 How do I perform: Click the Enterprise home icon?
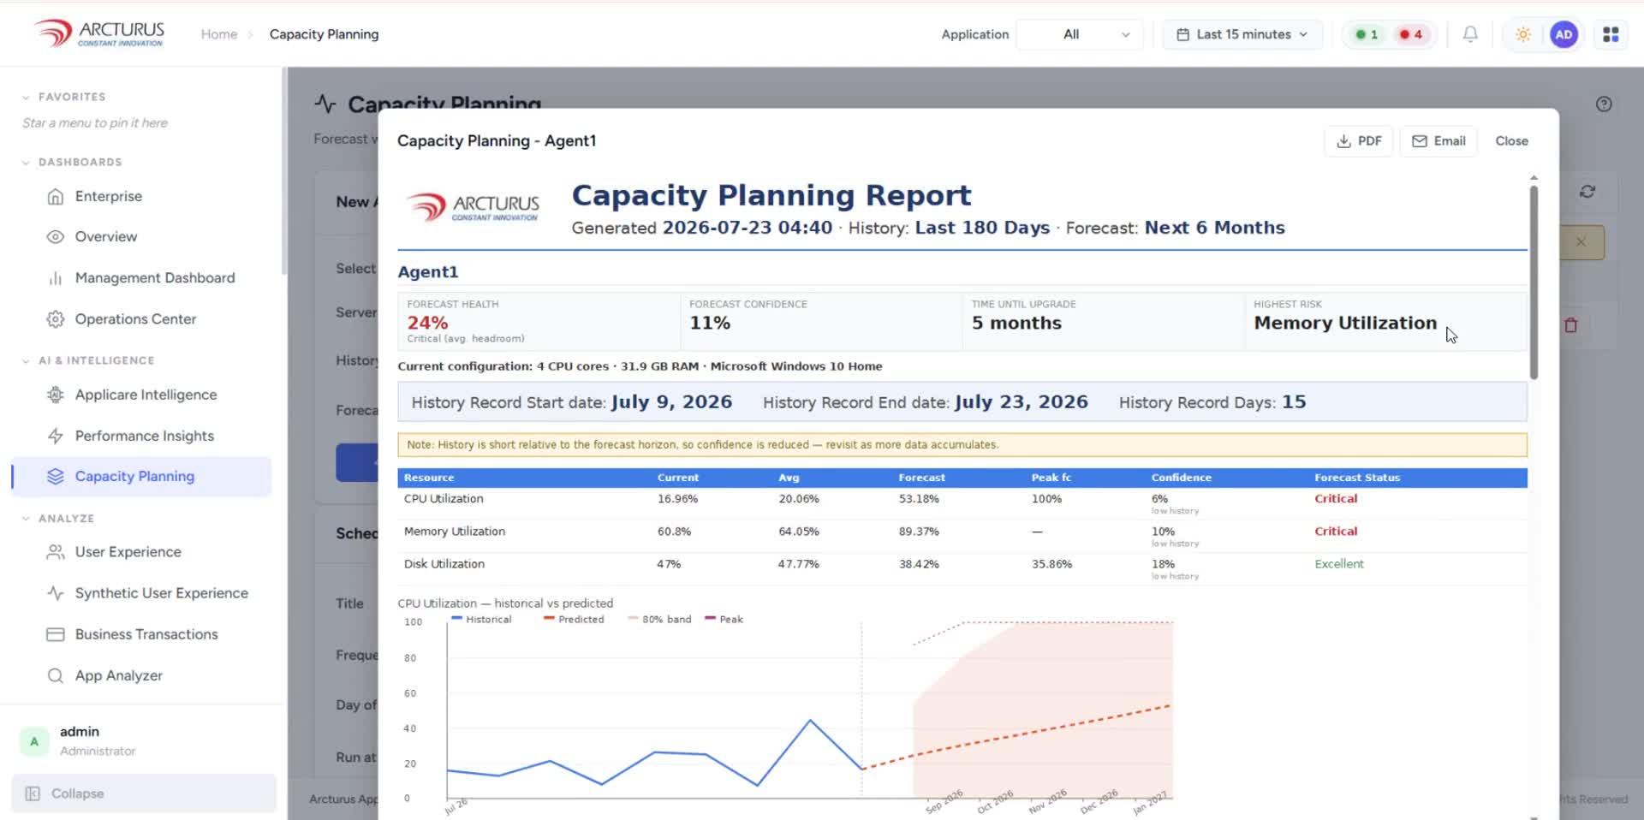pyautogui.click(x=56, y=196)
